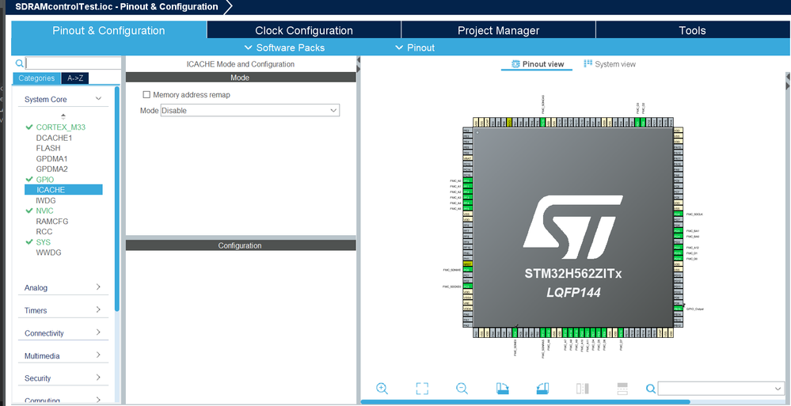The height and width of the screenshot is (406, 791).
Task: Open GPIO configuration
Action: pyautogui.click(x=45, y=180)
